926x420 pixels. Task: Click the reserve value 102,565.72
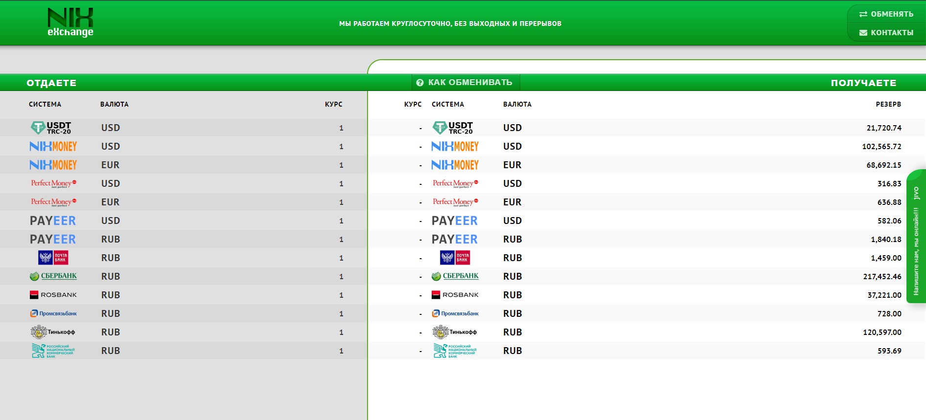(x=881, y=147)
